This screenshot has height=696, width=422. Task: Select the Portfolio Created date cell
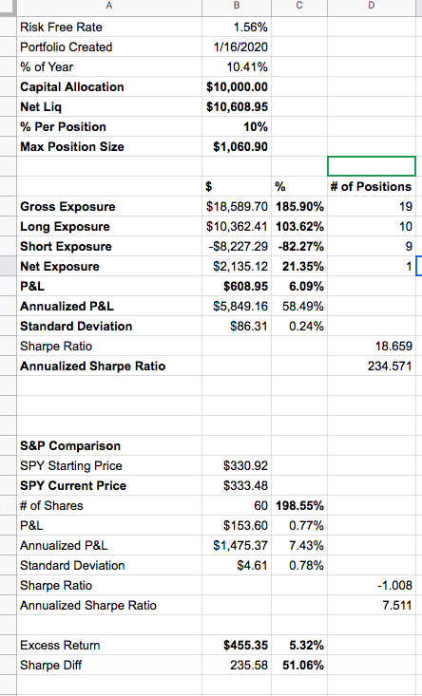point(237,47)
